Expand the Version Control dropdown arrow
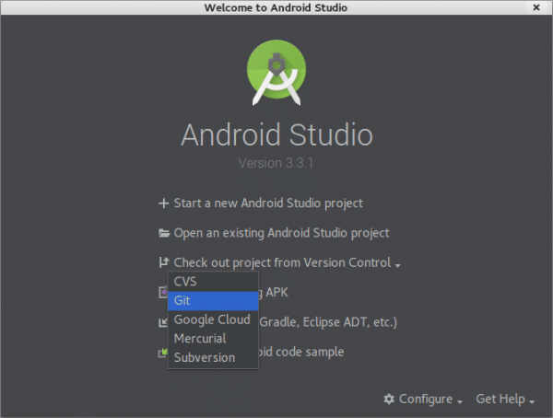This screenshot has width=553, height=418. 398,264
